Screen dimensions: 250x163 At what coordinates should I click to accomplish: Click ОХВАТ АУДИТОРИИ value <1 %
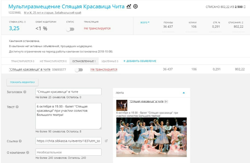[x=41, y=28]
